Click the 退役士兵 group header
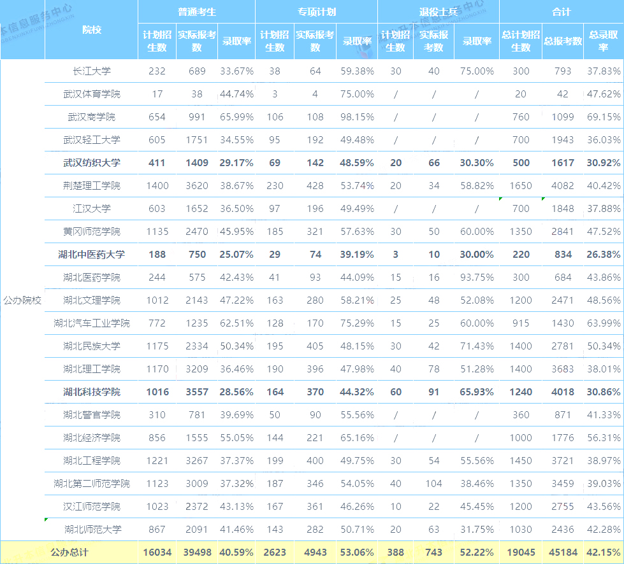Image resolution: width=624 pixels, height=564 pixels. (438, 12)
